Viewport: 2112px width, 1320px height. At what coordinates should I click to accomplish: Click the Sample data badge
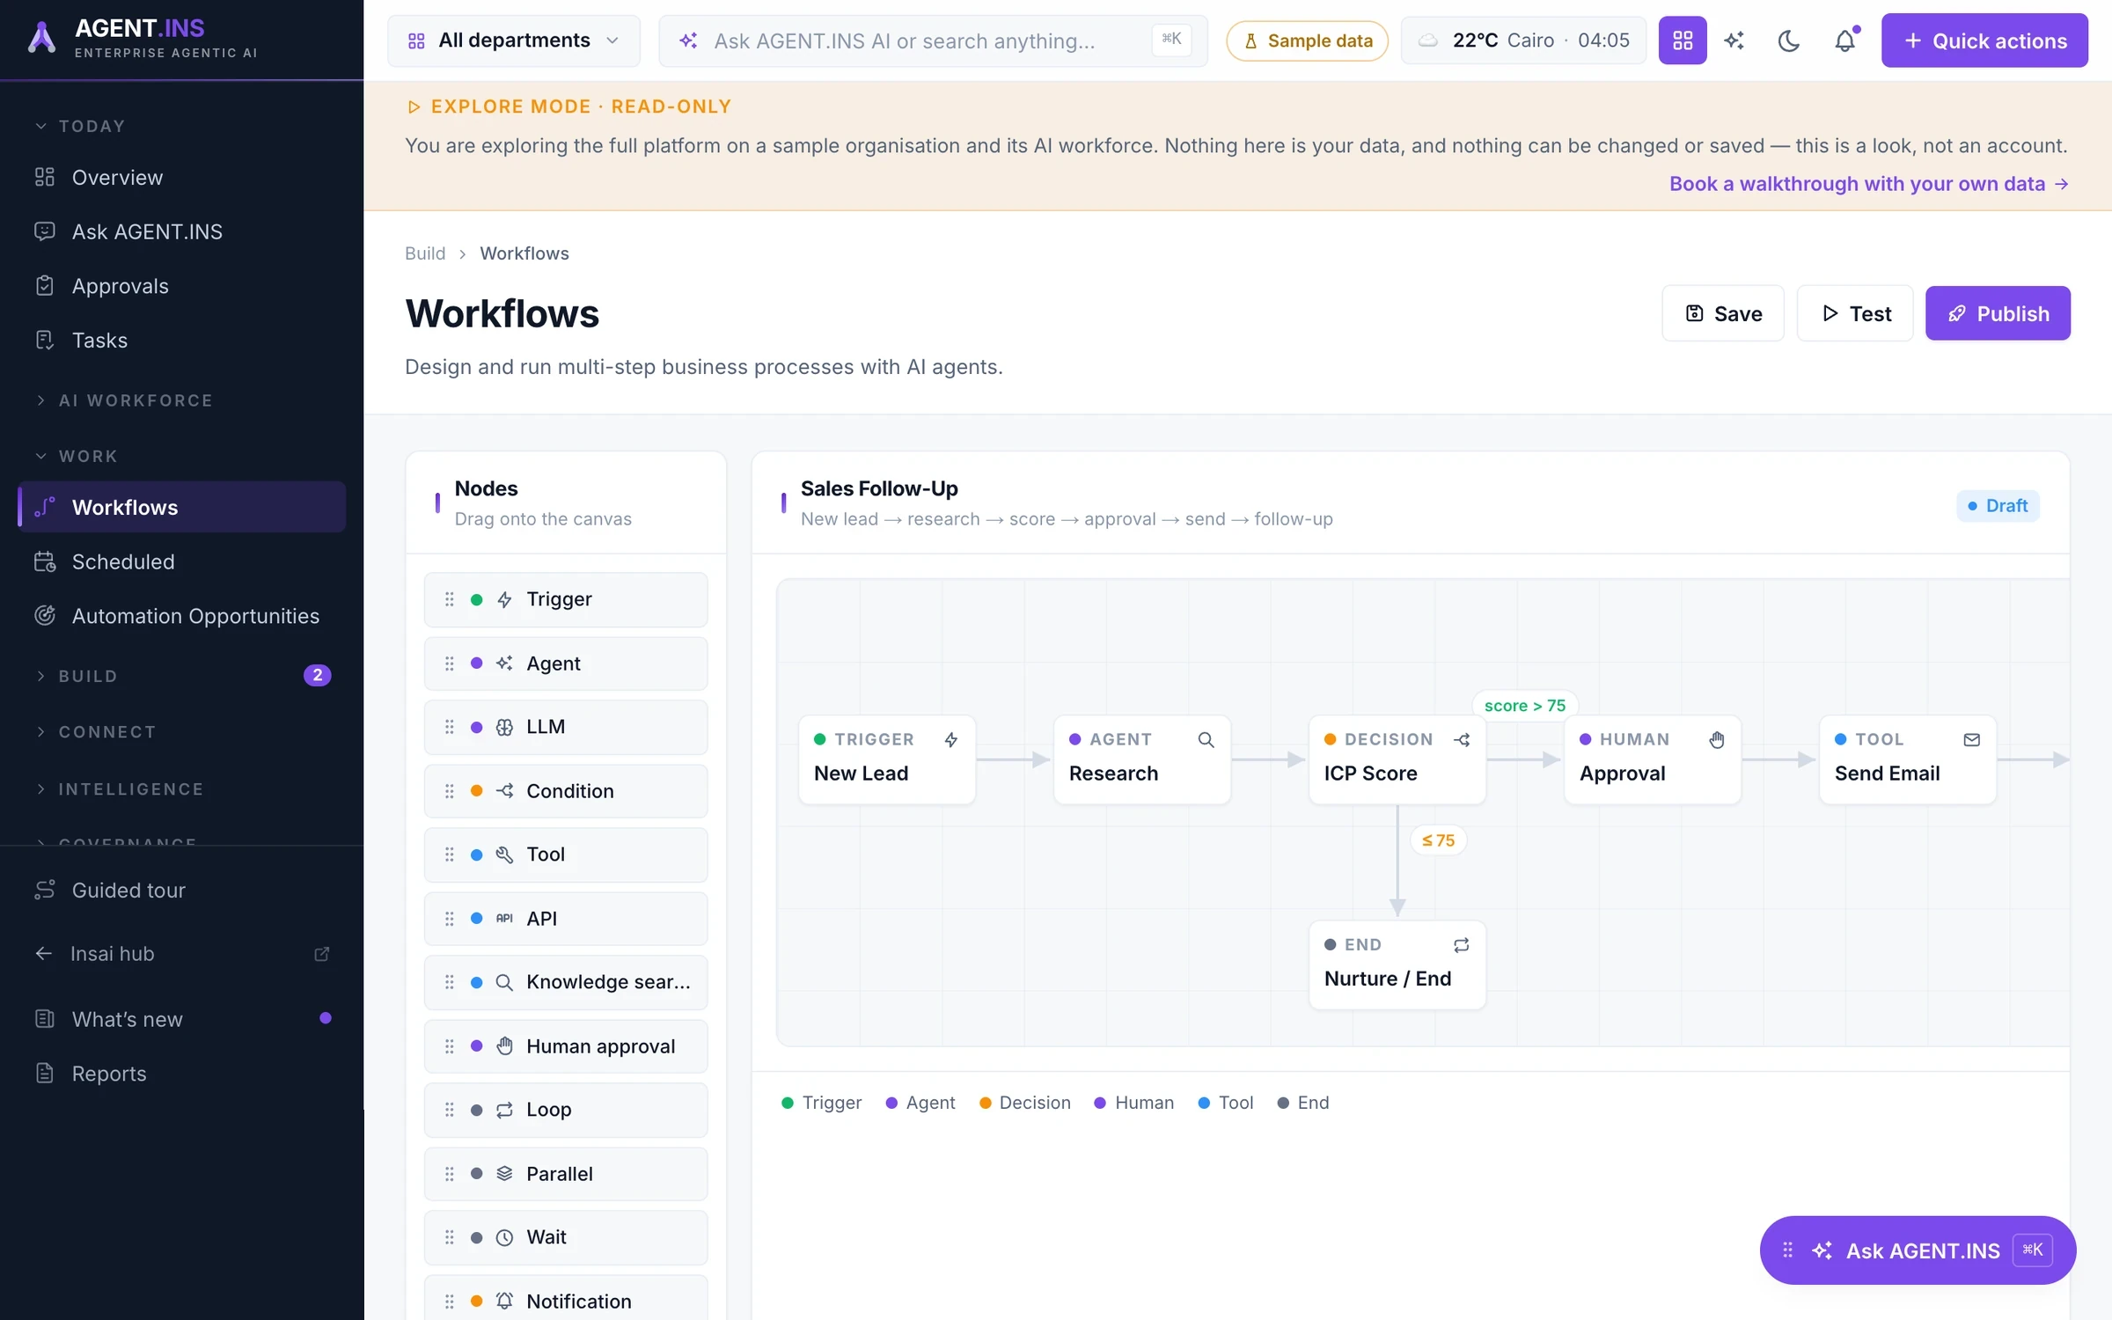pos(1308,40)
